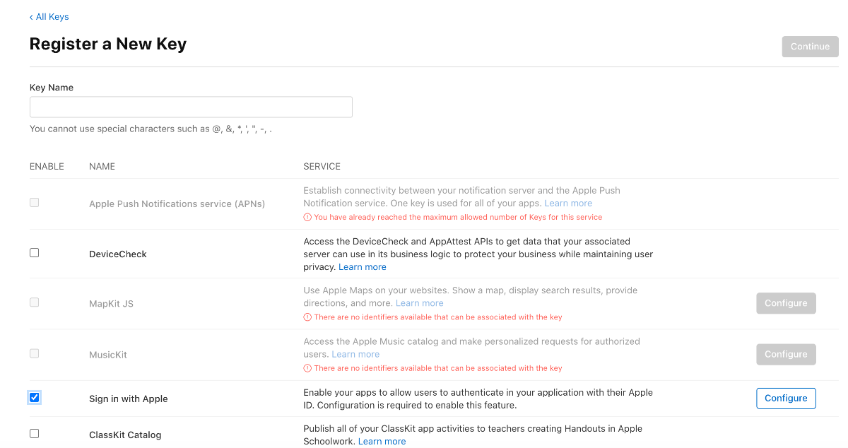Click Configure button for MapKit JS
Image resolution: width=848 pixels, height=448 pixels.
(786, 303)
